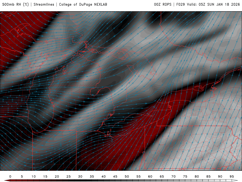Image resolution: width=242 pixels, height=182 pixels.
Task: Click the "00Z RDPS" model run label
Action: coord(163,4)
